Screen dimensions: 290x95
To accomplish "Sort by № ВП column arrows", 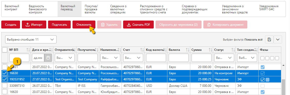I will (28, 50).
